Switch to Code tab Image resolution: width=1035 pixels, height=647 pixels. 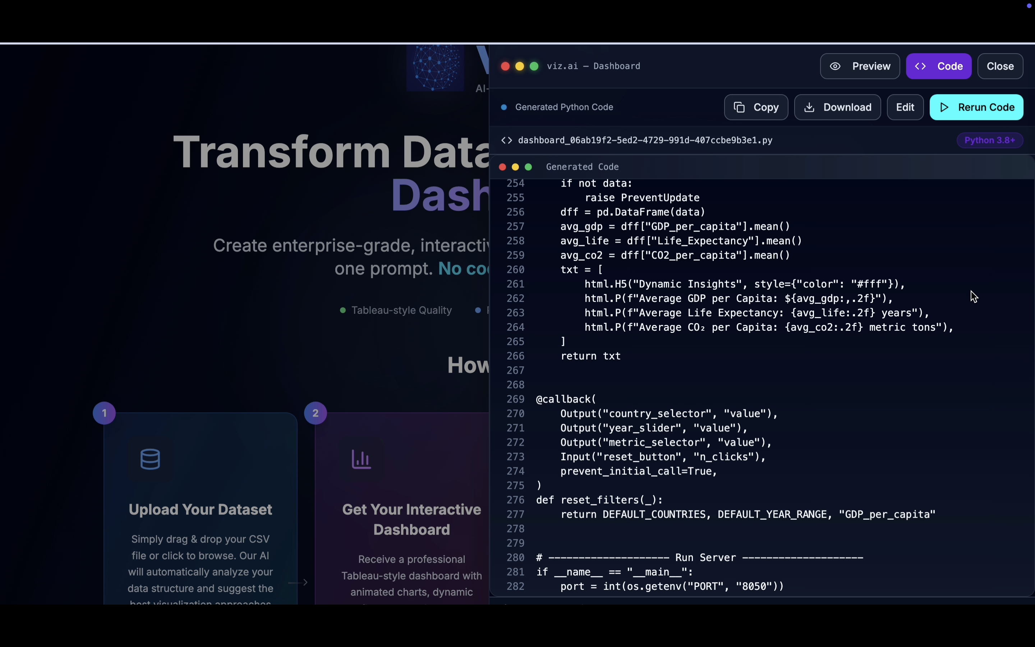click(938, 66)
